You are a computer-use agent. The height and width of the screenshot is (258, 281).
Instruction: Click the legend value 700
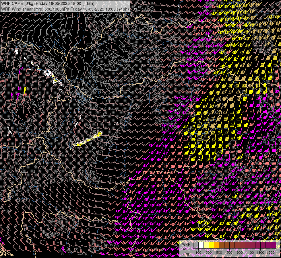click(229, 253)
